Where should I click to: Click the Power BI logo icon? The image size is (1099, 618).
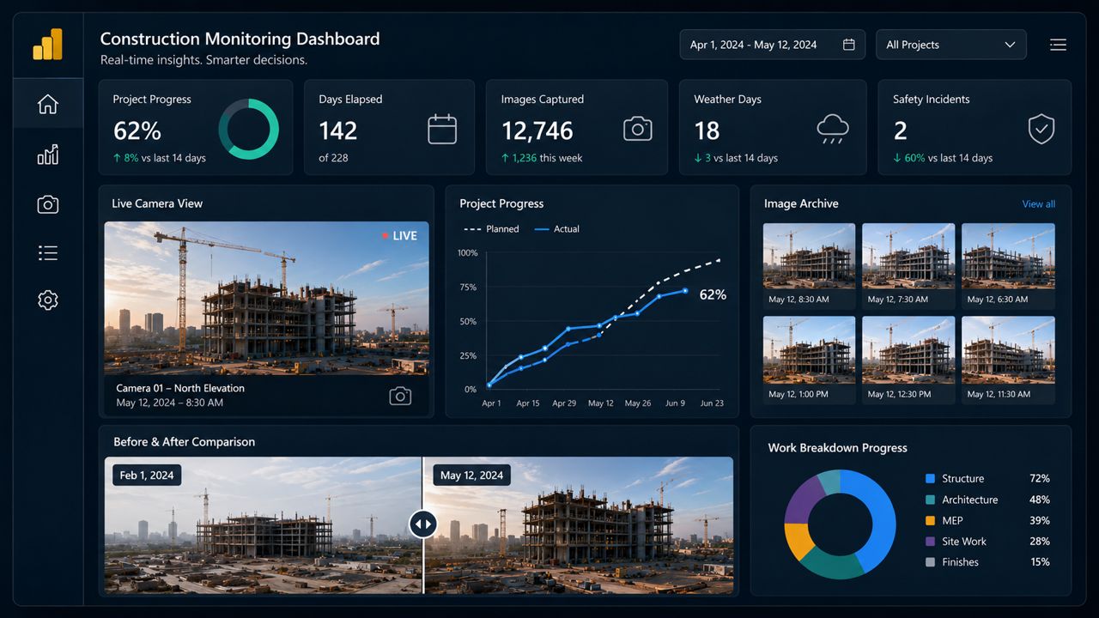[x=48, y=44]
